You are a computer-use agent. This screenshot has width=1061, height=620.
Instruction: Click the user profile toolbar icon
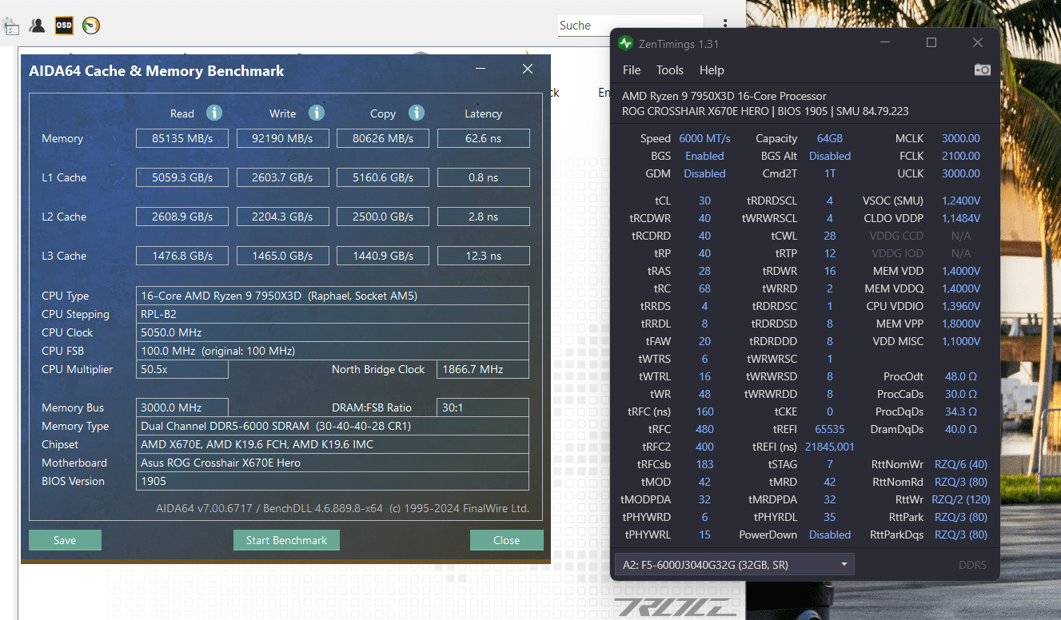pyautogui.click(x=37, y=26)
